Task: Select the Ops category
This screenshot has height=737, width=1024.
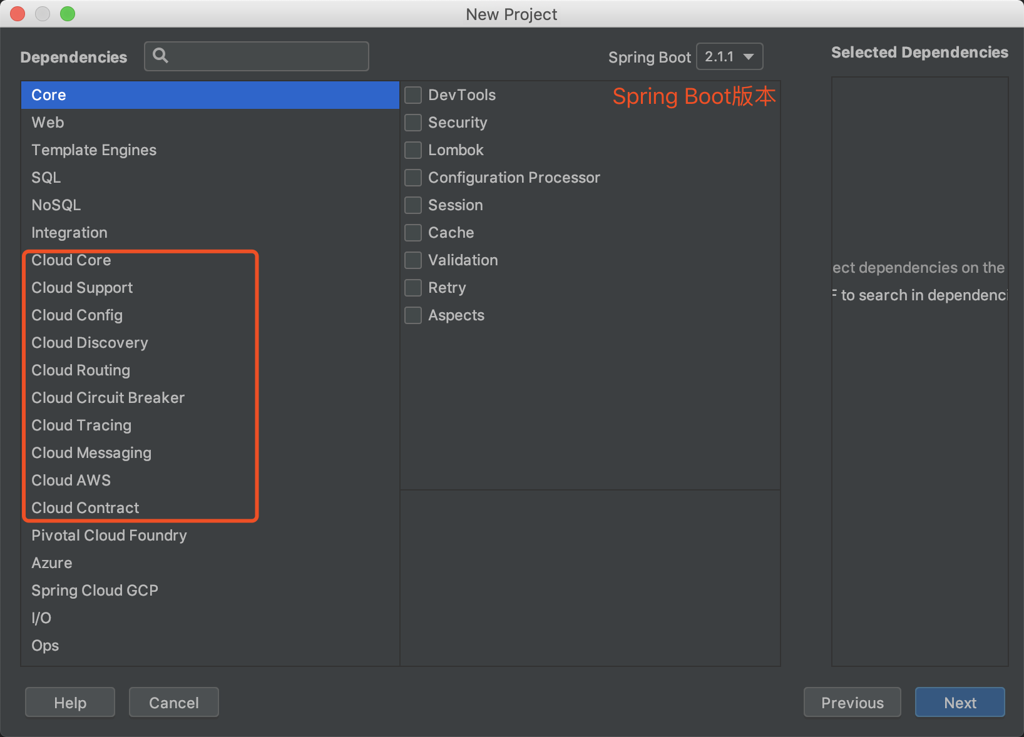Action: coord(210,646)
